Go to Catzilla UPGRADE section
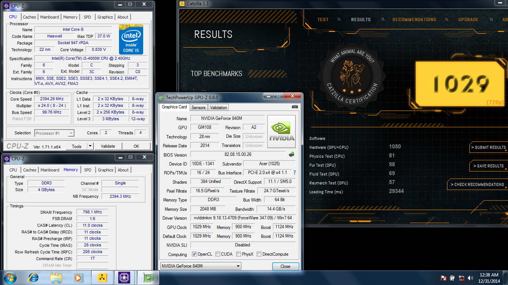 tap(468, 20)
